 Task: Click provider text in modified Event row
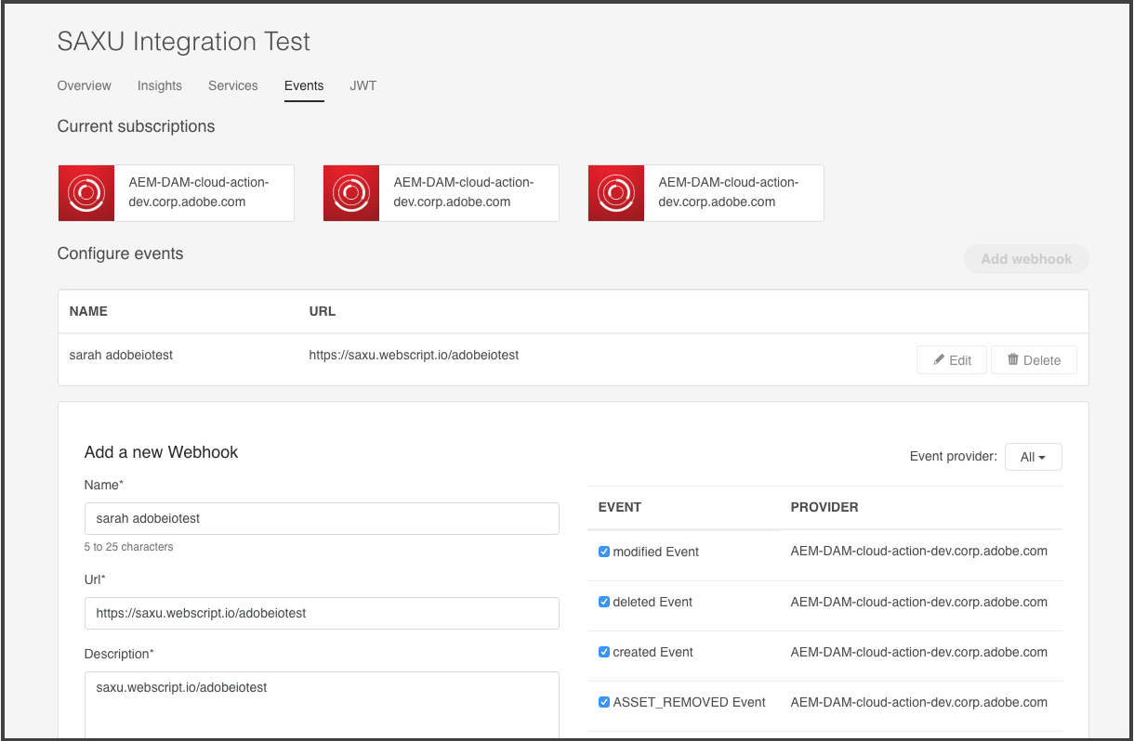tap(919, 551)
